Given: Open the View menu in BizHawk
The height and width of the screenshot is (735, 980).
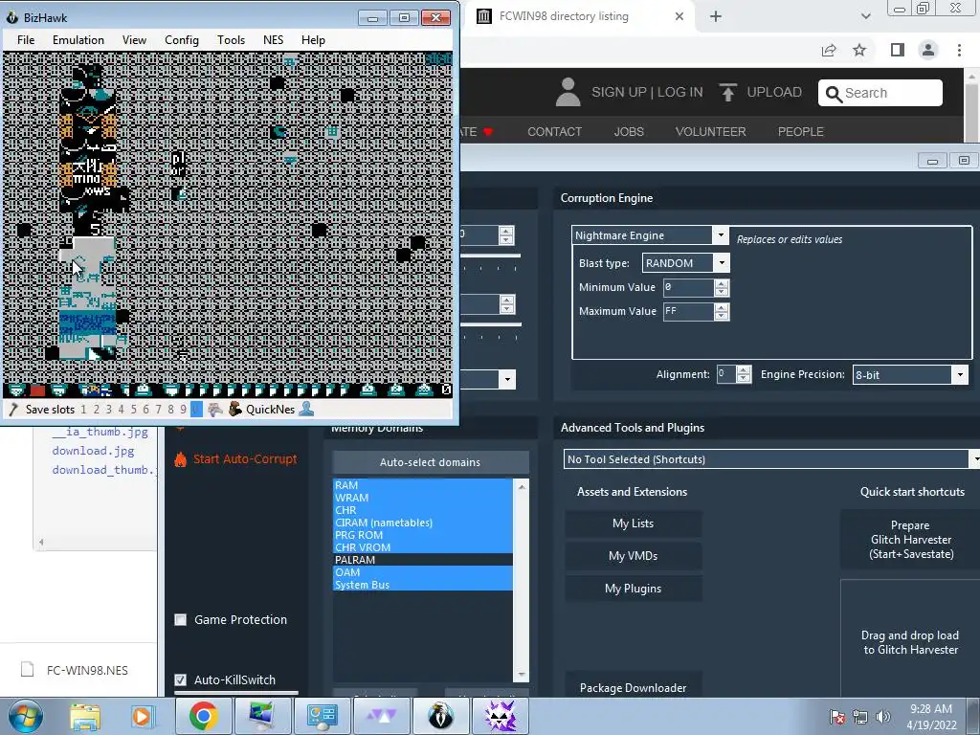Looking at the screenshot, I should tap(134, 40).
